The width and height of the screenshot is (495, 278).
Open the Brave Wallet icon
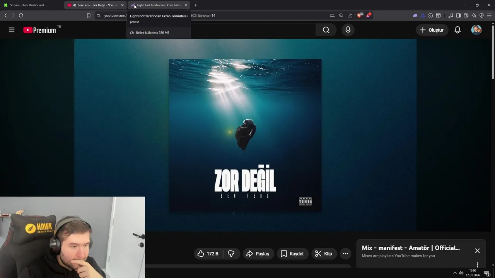click(x=466, y=15)
